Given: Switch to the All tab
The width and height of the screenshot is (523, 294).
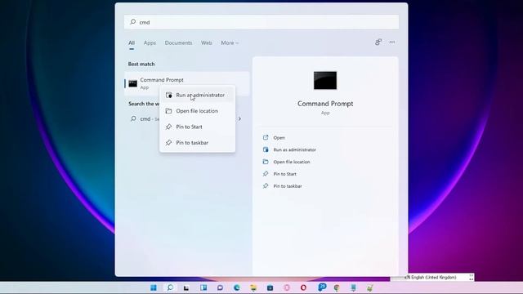Looking at the screenshot, I should coord(132,43).
